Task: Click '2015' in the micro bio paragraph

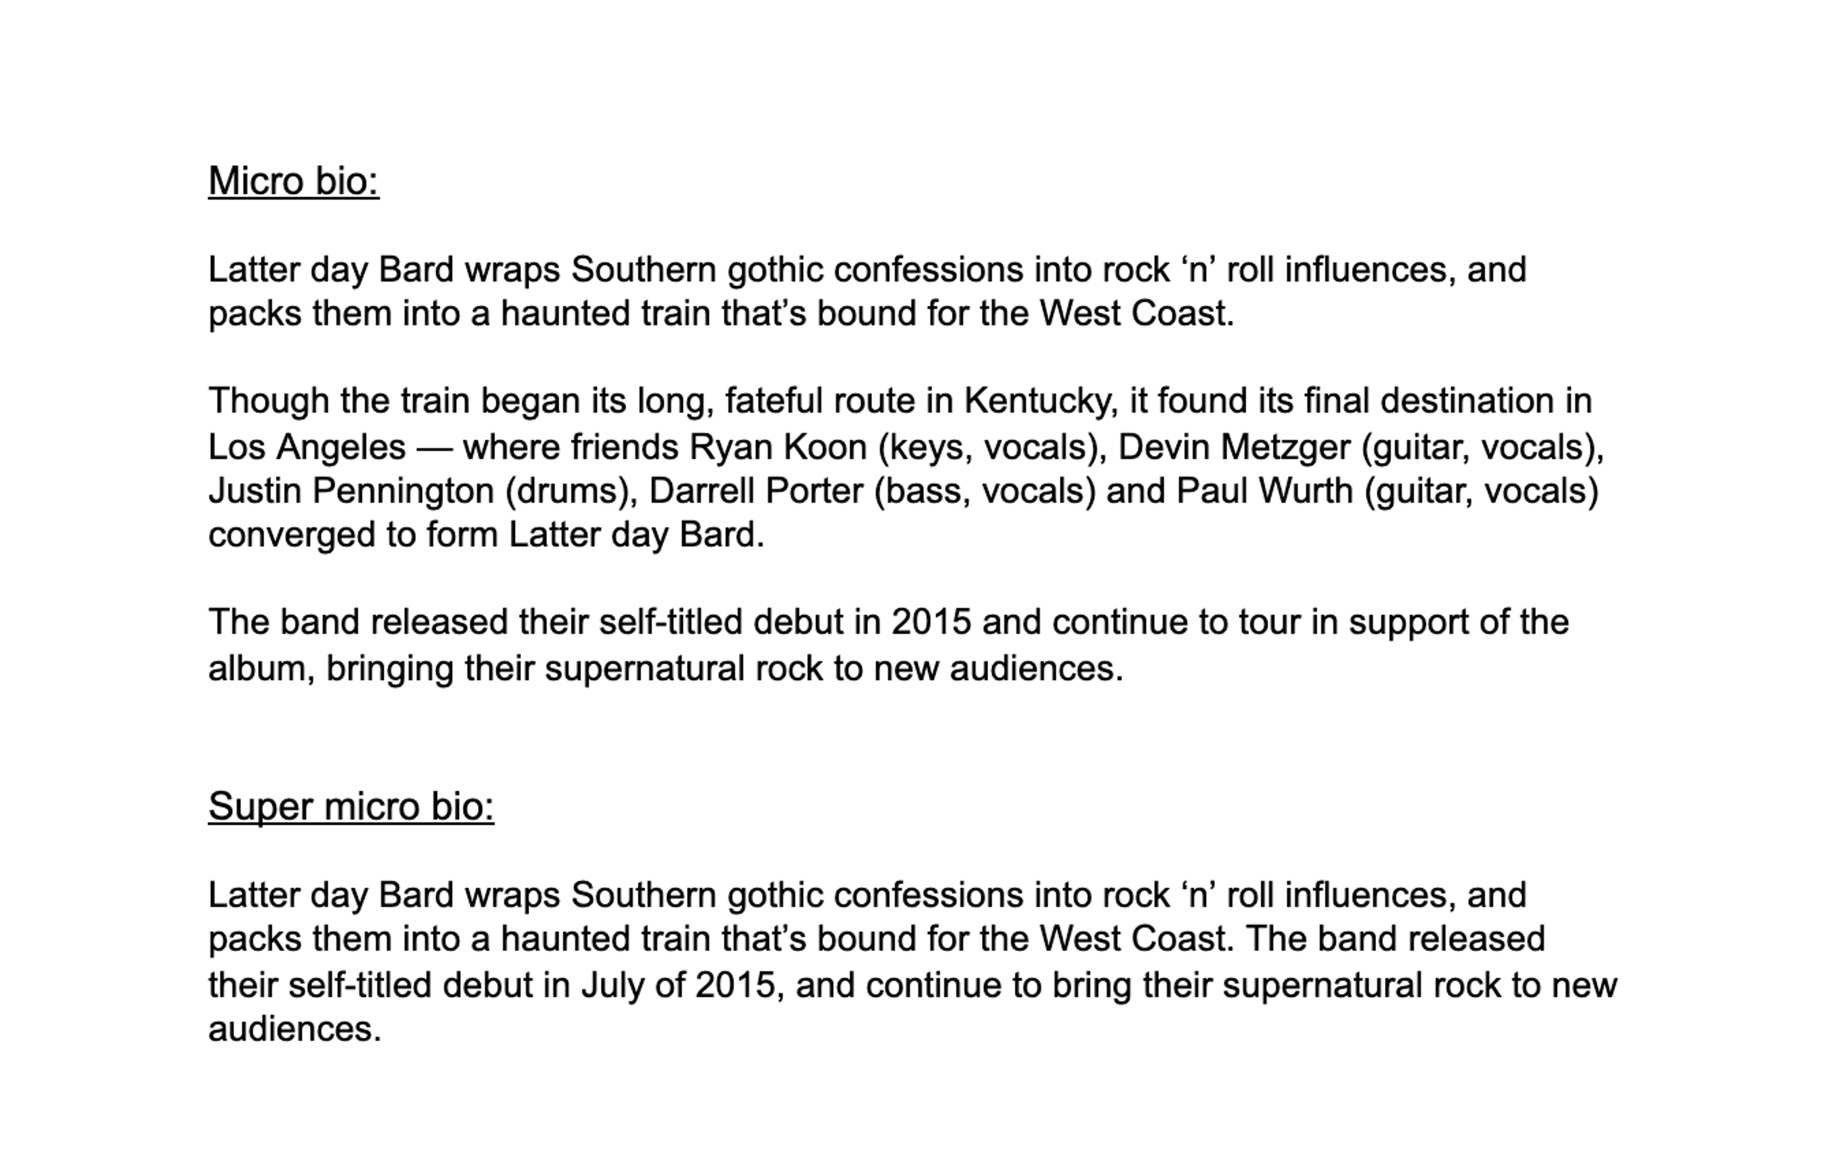Action: pyautogui.click(x=931, y=621)
